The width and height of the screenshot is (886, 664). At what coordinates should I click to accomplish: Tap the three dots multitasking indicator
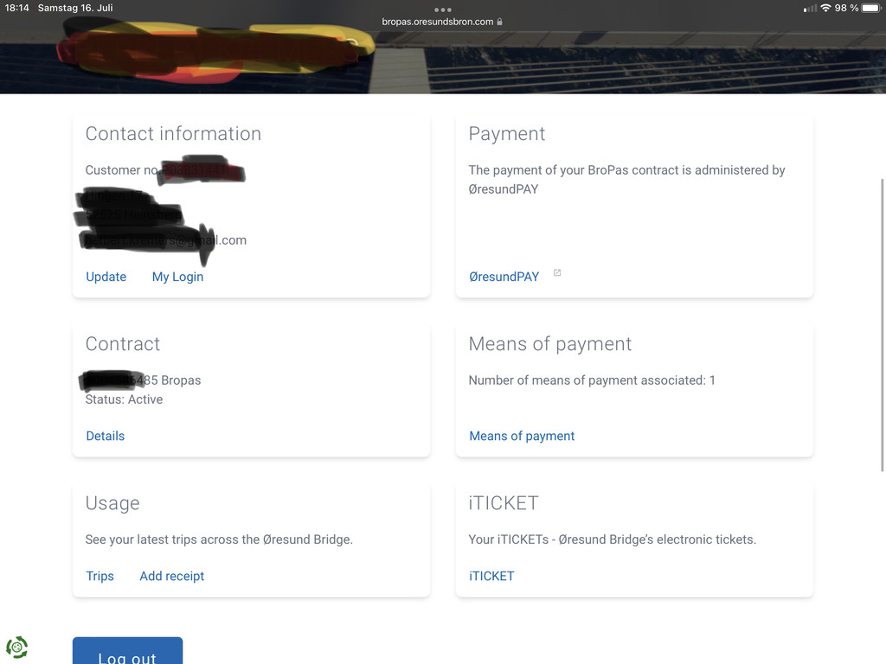(x=442, y=10)
